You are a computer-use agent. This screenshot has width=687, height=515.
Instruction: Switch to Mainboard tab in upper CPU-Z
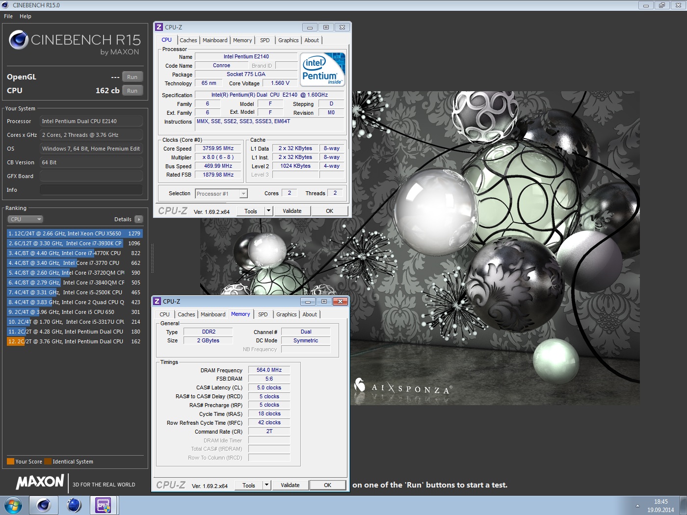(x=215, y=40)
